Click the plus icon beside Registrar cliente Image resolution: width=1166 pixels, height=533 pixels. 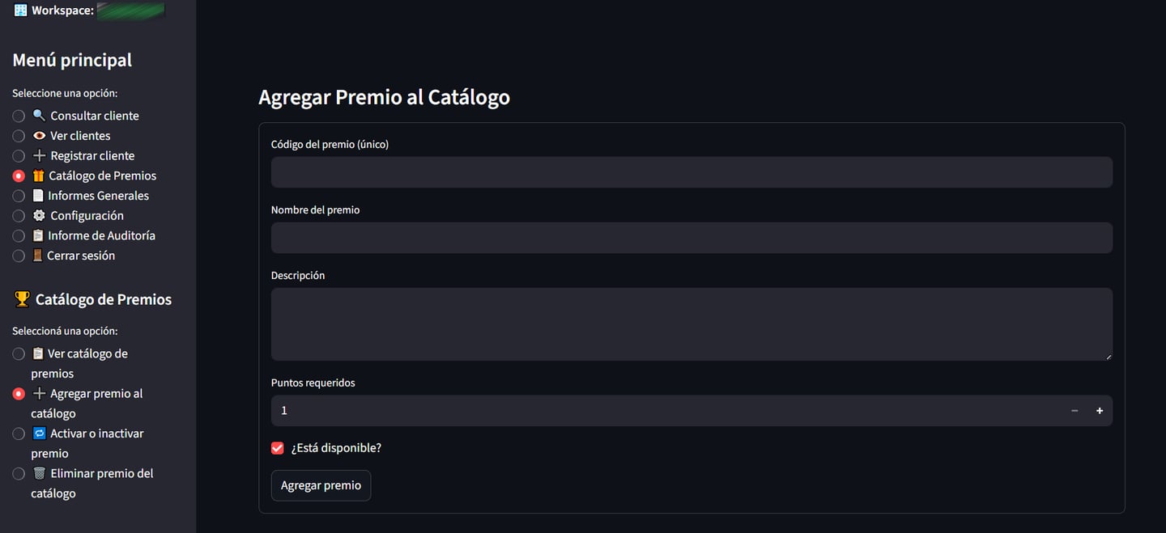(39, 155)
